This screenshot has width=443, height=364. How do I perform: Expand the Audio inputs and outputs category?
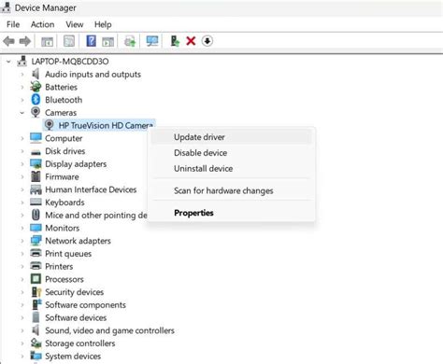(22, 75)
